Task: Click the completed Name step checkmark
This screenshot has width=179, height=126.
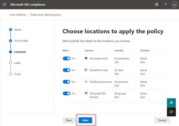Action: click(10, 30)
